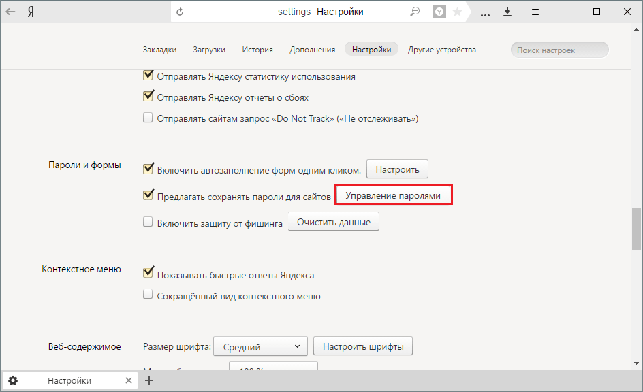Screen dimensions: 643x392
Task: Click the Управление паролями button
Action: tap(393, 195)
